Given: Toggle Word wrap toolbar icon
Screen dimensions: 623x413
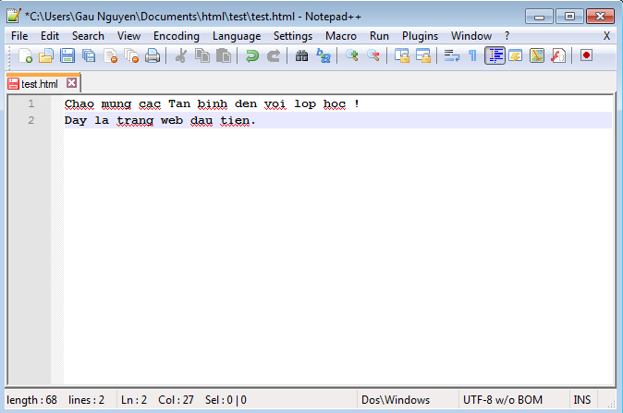Looking at the screenshot, I should (452, 55).
